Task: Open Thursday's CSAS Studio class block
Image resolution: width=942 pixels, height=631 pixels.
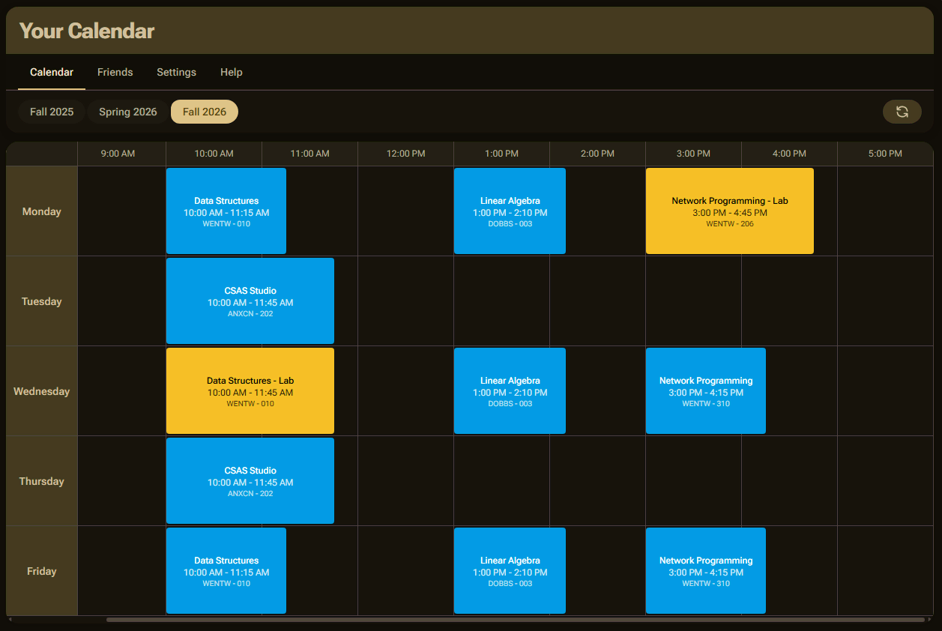Action: 250,481
